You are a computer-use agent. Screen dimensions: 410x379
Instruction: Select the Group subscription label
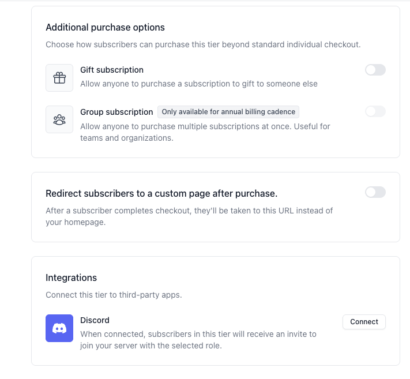click(116, 112)
